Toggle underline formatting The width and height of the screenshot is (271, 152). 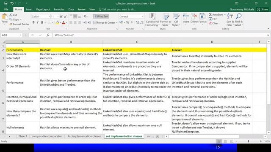(x=42, y=22)
